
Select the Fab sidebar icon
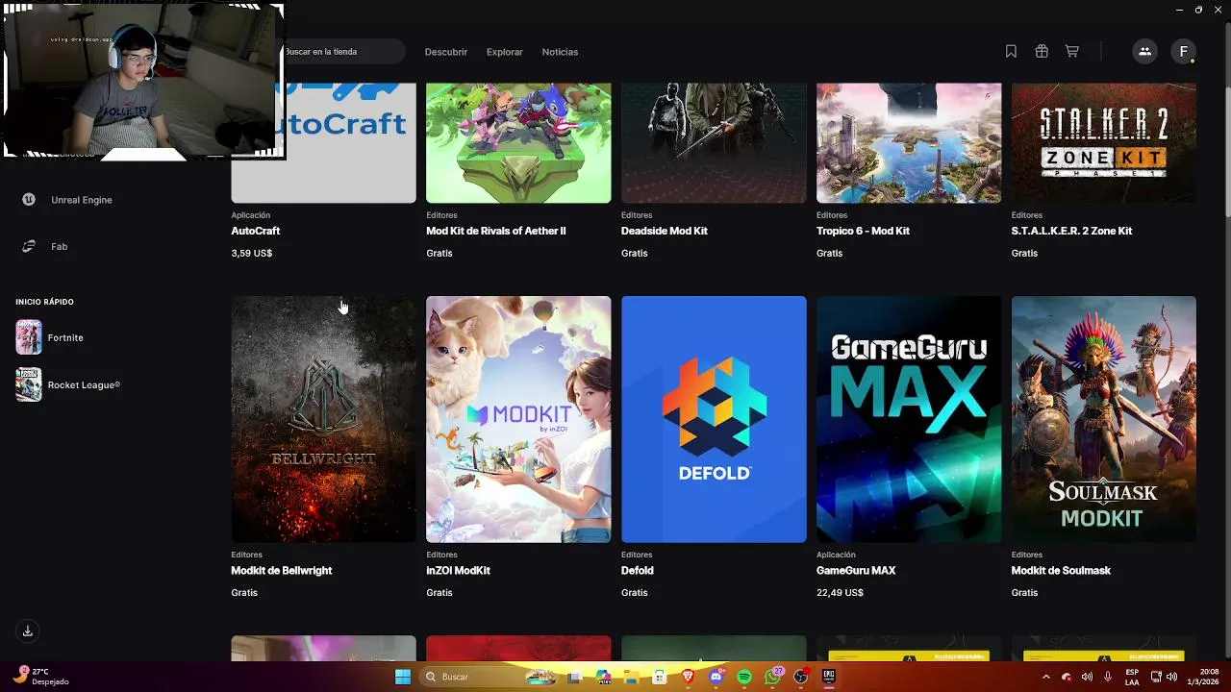[x=29, y=246]
